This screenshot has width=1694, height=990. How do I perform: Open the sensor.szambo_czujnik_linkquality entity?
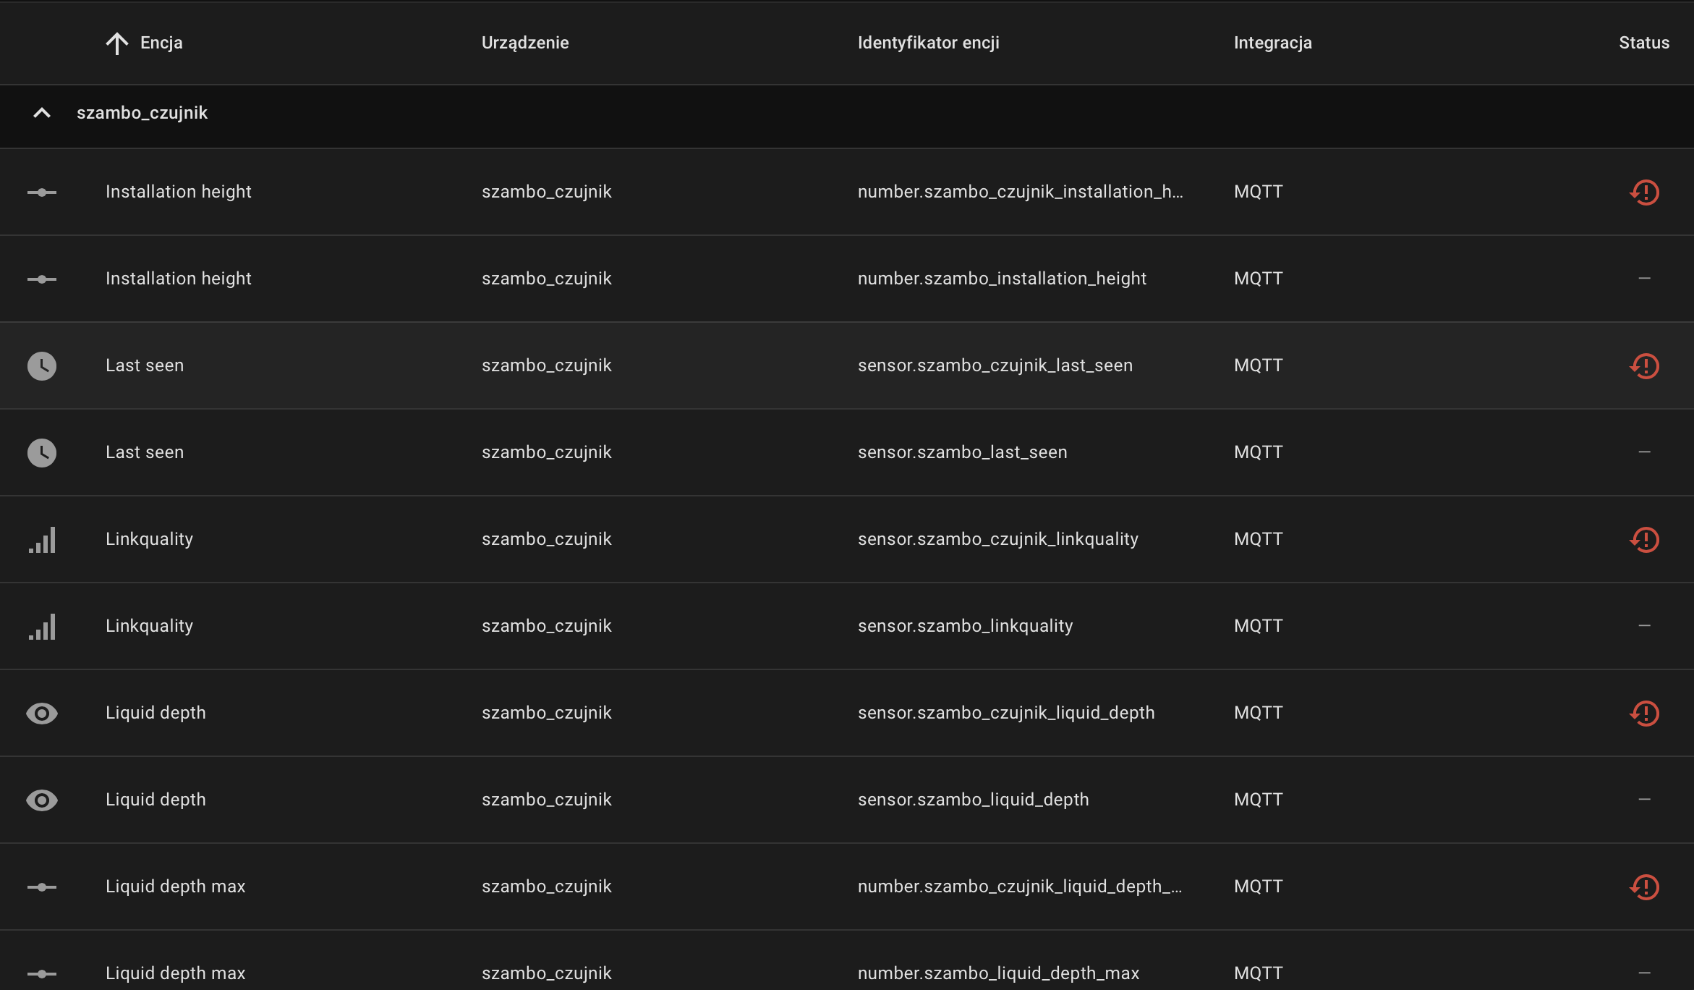tap(997, 540)
